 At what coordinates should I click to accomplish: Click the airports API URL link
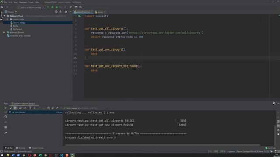point(164,33)
